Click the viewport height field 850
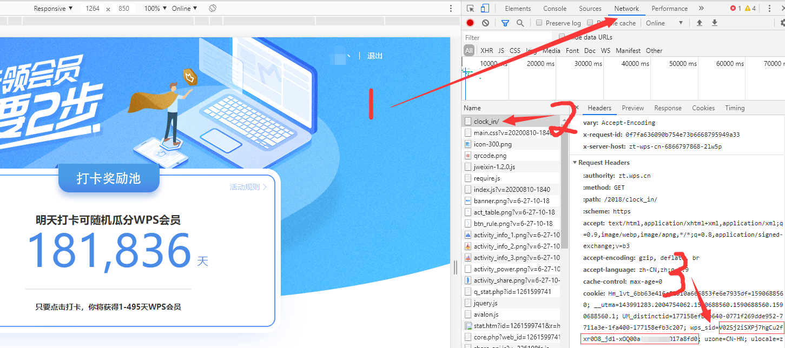Image resolution: width=785 pixels, height=348 pixels. (123, 8)
